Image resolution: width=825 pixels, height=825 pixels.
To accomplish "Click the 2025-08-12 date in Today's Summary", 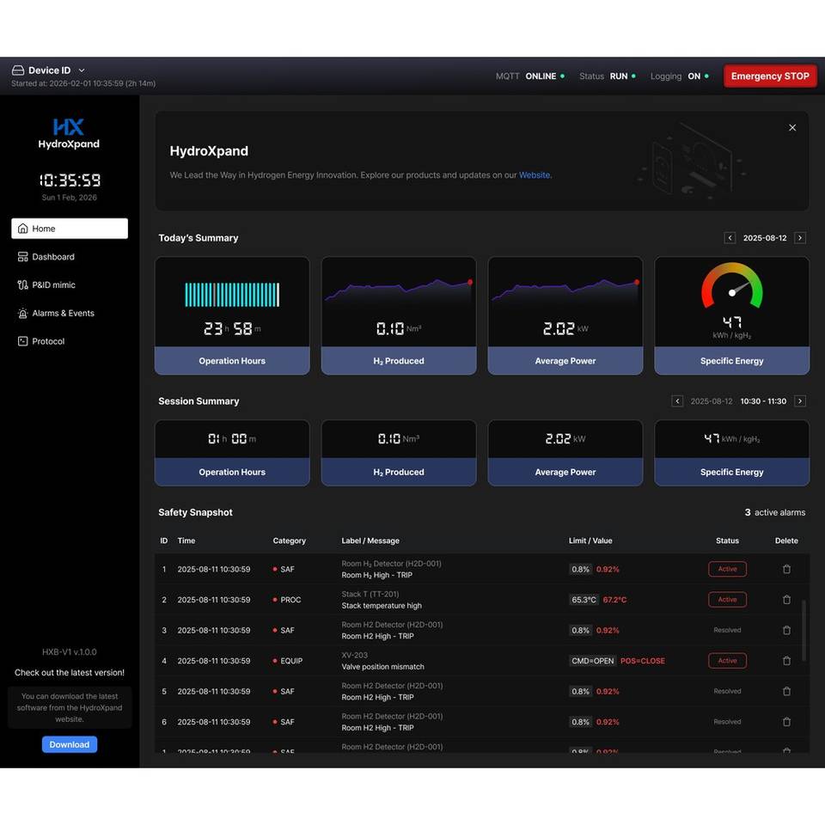I will pos(765,238).
